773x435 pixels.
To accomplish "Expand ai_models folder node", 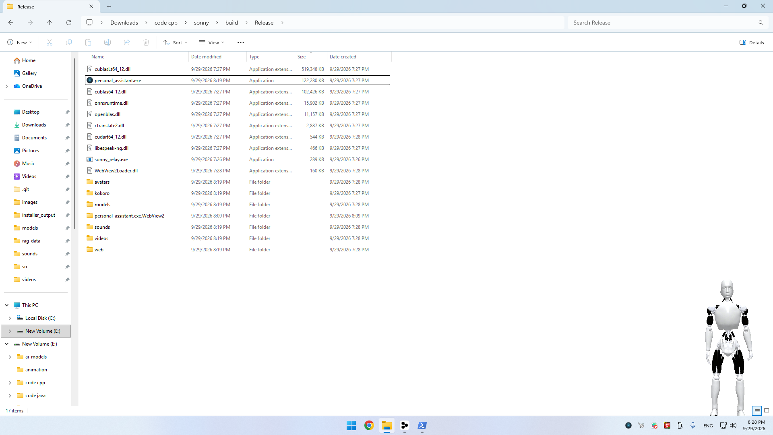I will [x=10, y=357].
